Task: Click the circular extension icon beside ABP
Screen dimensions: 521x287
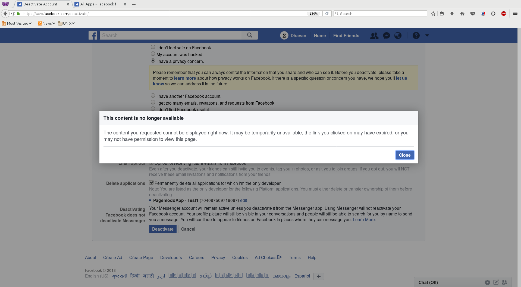Action: click(x=493, y=14)
